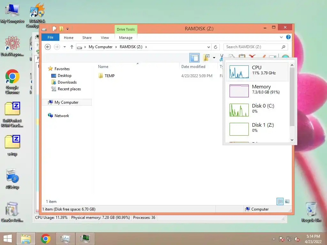This screenshot has width=327, height=245.
Task: Switch to the Home ribbon tab
Action: (x=69, y=38)
